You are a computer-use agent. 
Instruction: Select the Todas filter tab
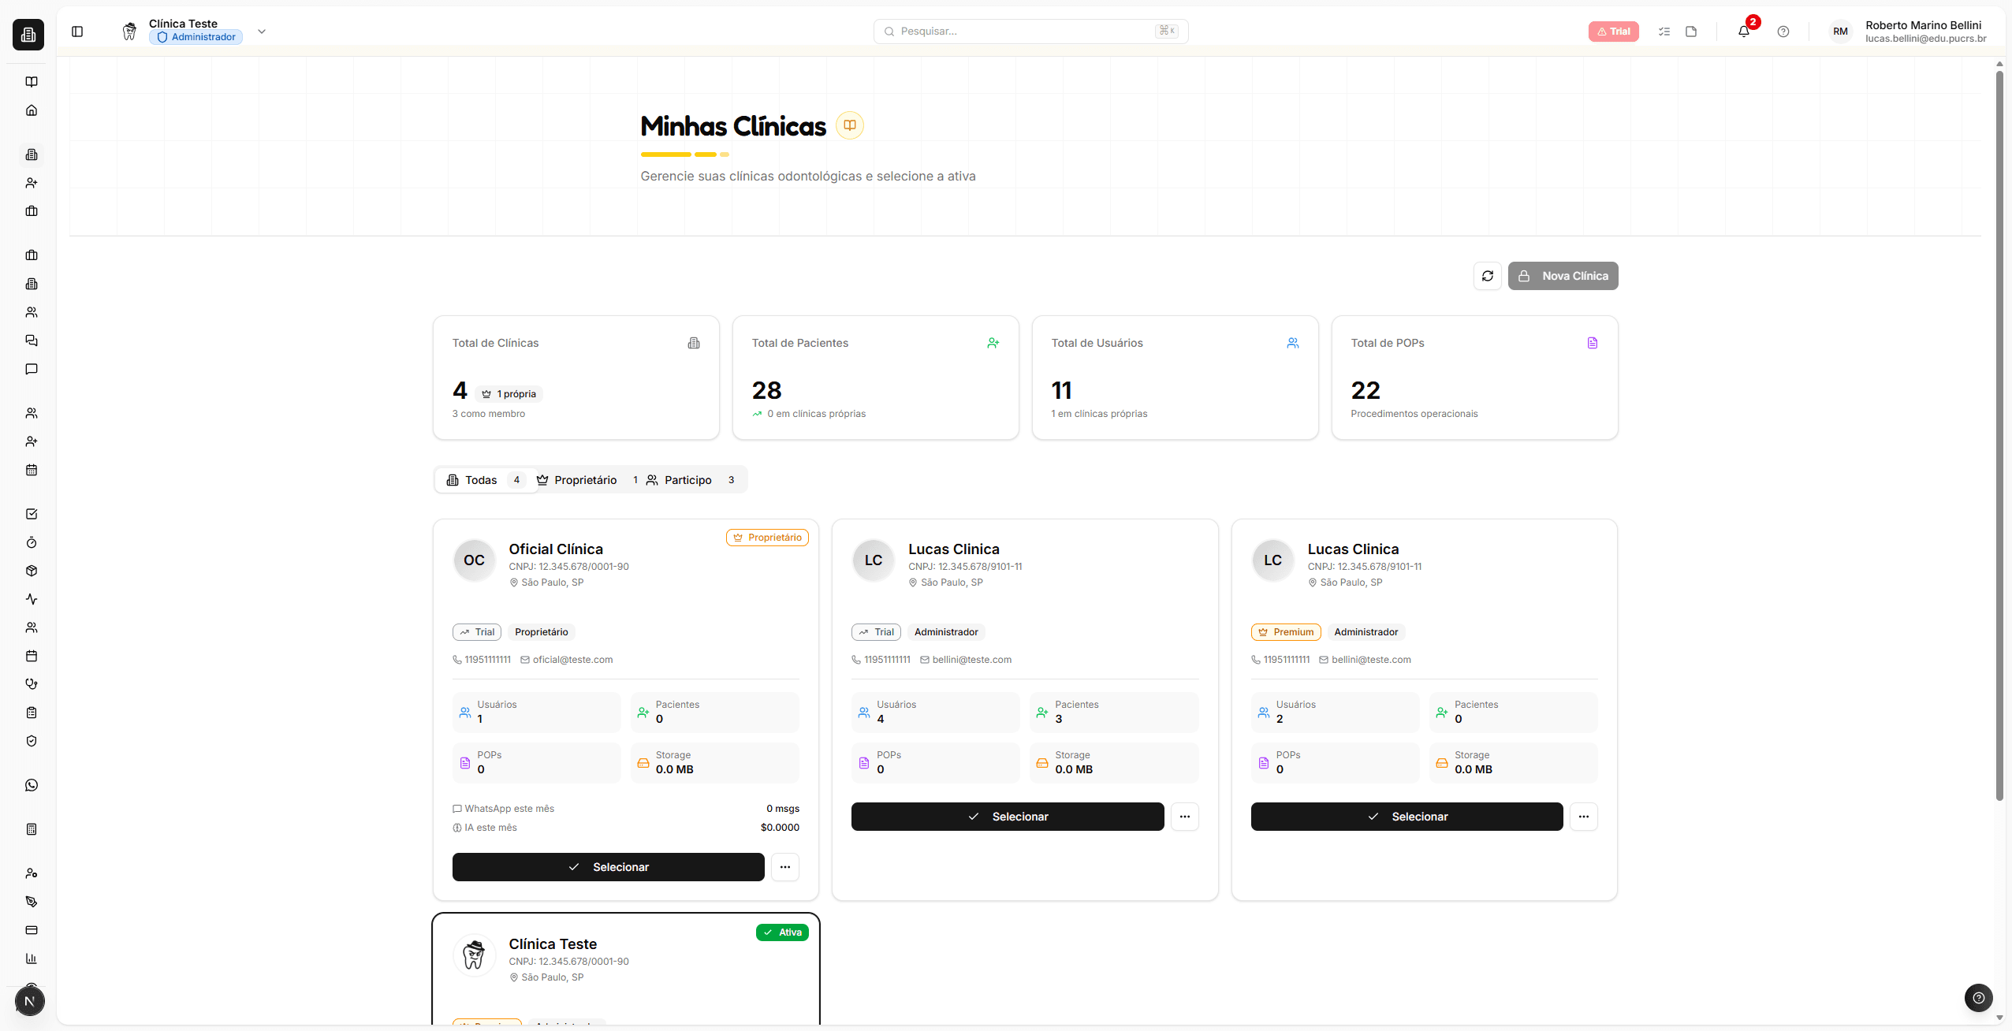click(x=481, y=480)
